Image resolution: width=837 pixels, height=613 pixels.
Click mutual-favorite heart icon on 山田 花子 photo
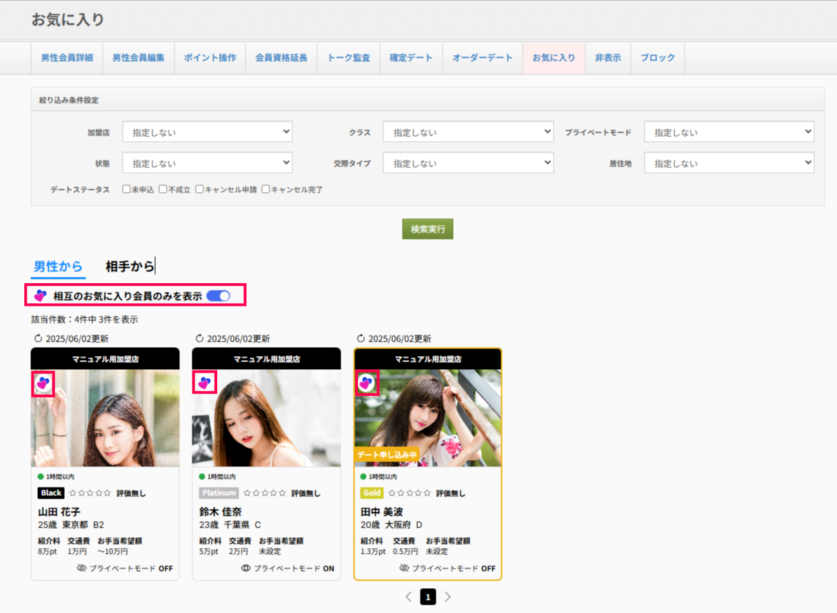pos(43,383)
